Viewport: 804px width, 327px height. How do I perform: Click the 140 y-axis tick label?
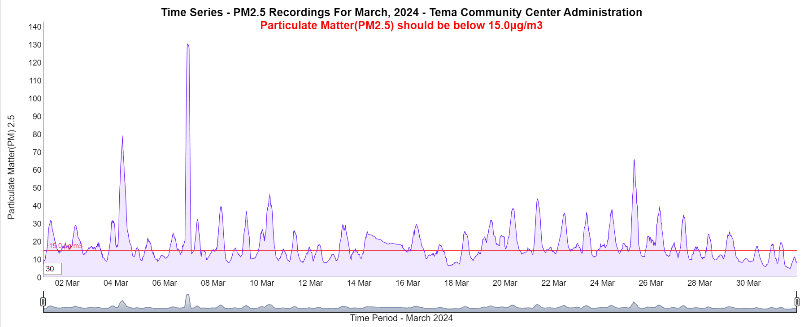35,27
